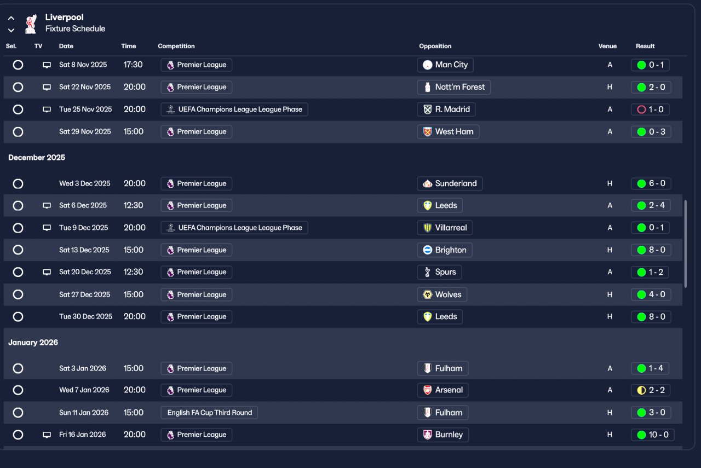Click the TV broadcast icon on R. Madrid row
Image resolution: width=701 pixels, height=468 pixels.
click(47, 109)
